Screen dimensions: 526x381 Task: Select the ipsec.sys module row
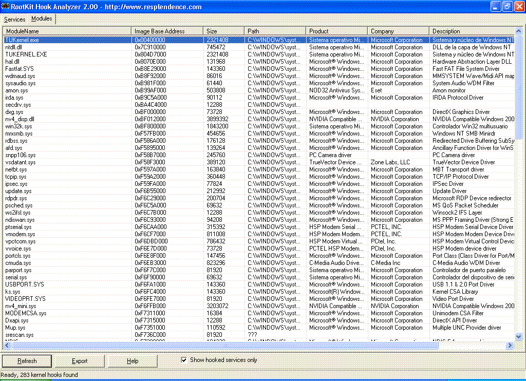[x=259, y=184]
